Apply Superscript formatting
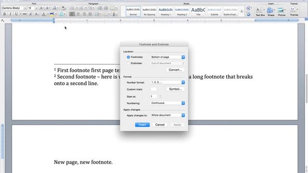The image size is (308, 173). pos(31,14)
